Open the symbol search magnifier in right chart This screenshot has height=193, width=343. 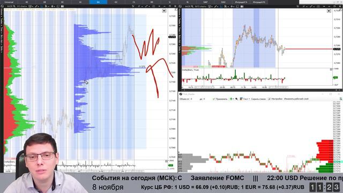(x=192, y=6)
